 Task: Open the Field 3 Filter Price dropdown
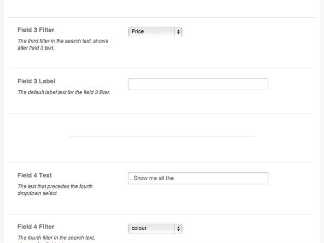click(x=155, y=32)
